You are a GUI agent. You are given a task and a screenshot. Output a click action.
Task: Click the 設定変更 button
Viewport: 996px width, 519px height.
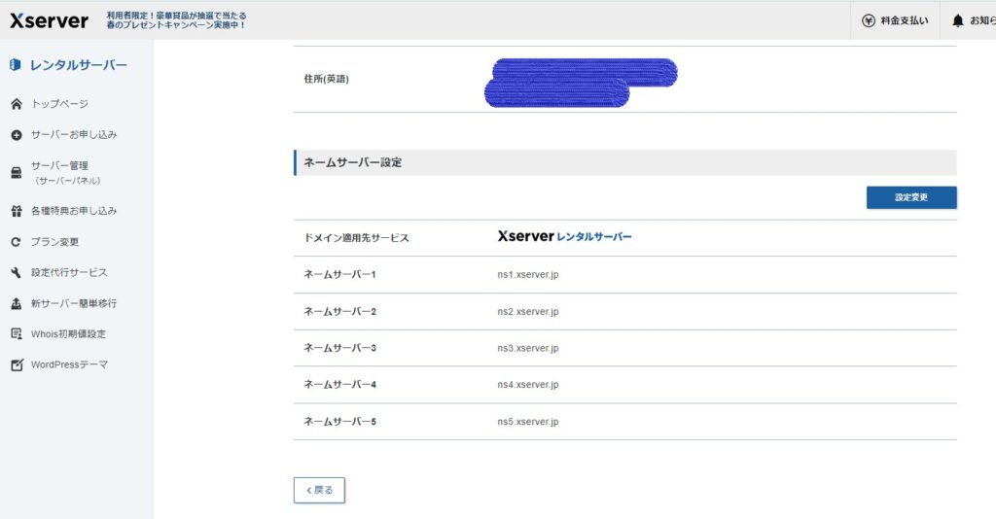911,197
